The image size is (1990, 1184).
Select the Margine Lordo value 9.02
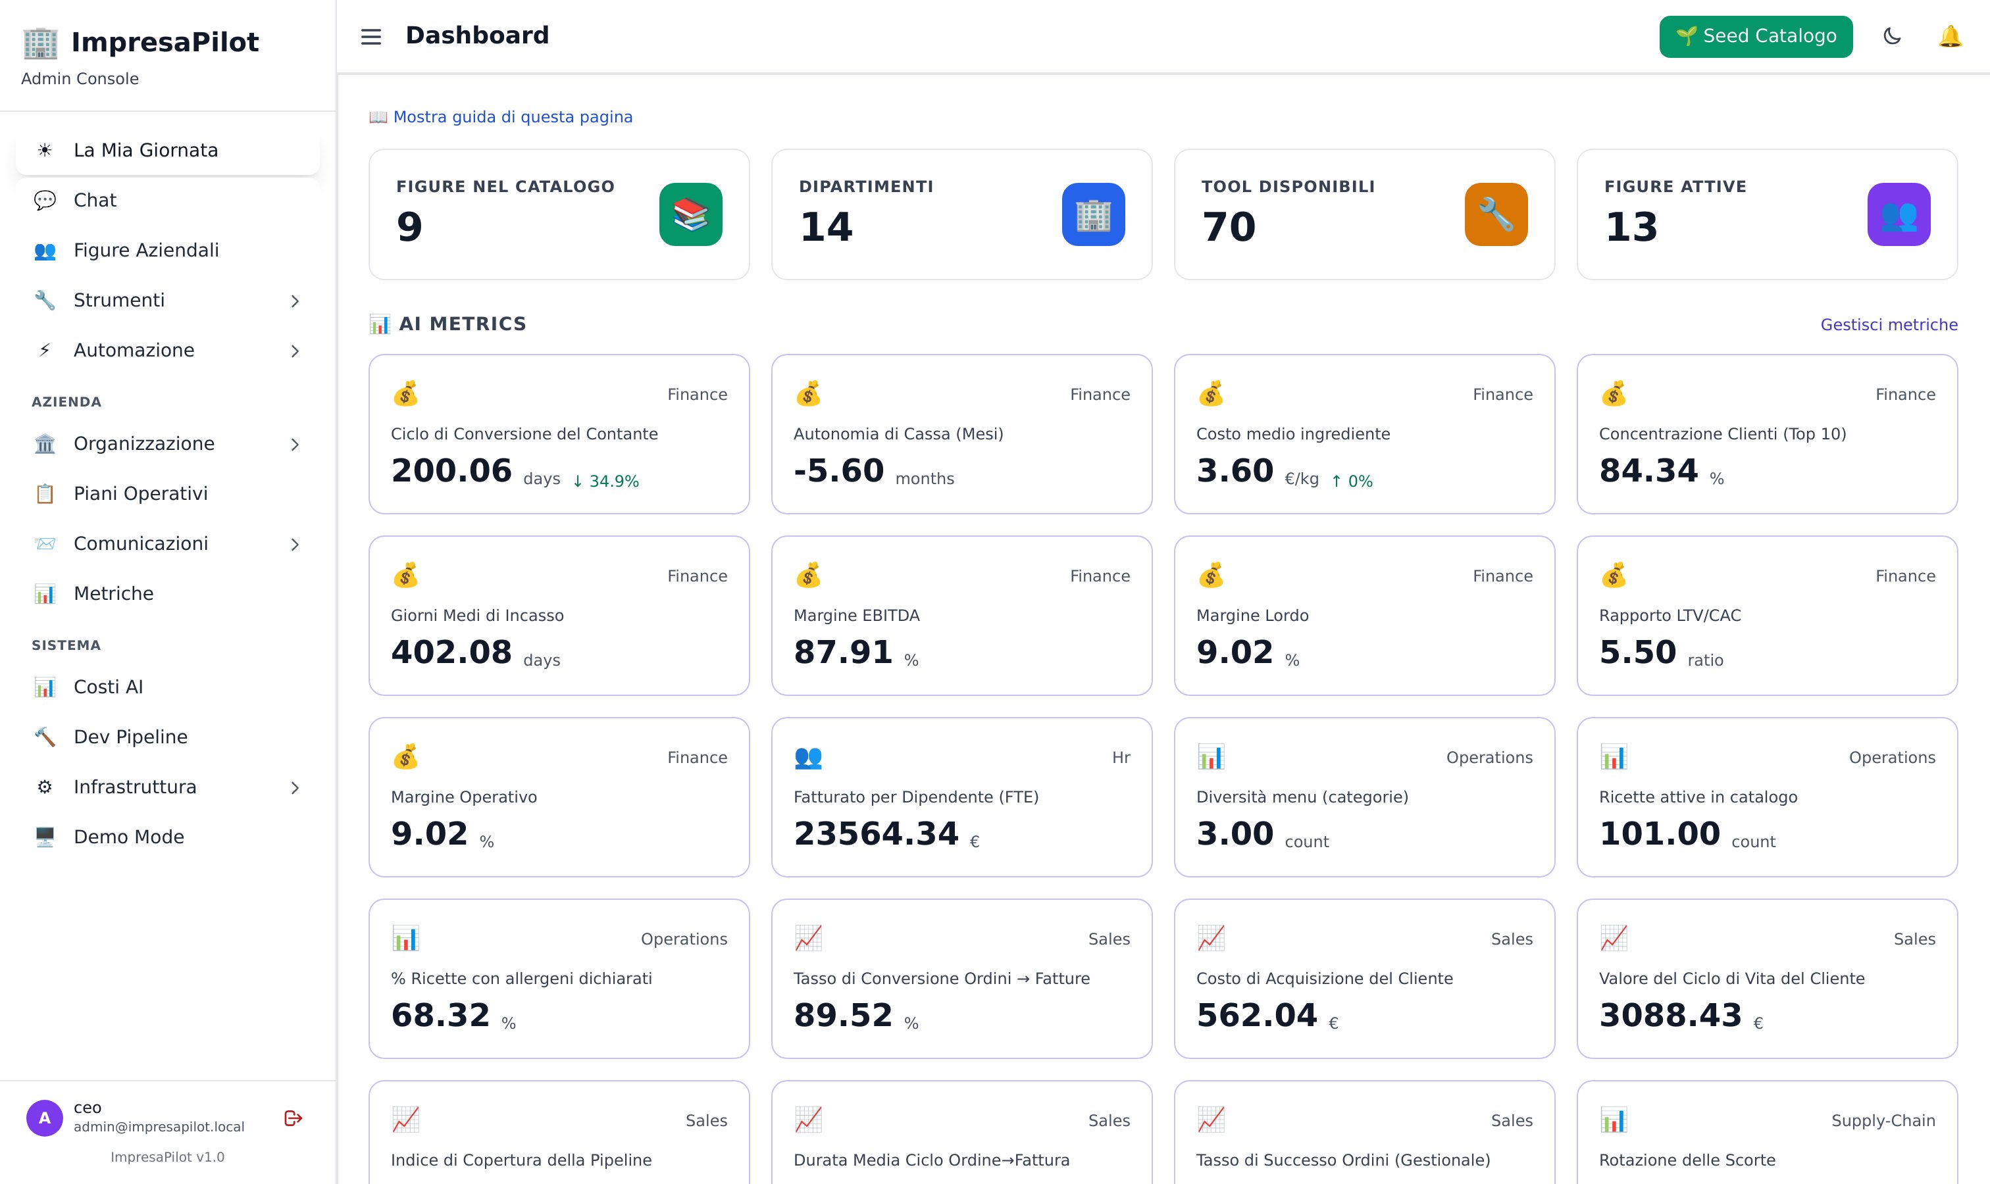(1234, 653)
